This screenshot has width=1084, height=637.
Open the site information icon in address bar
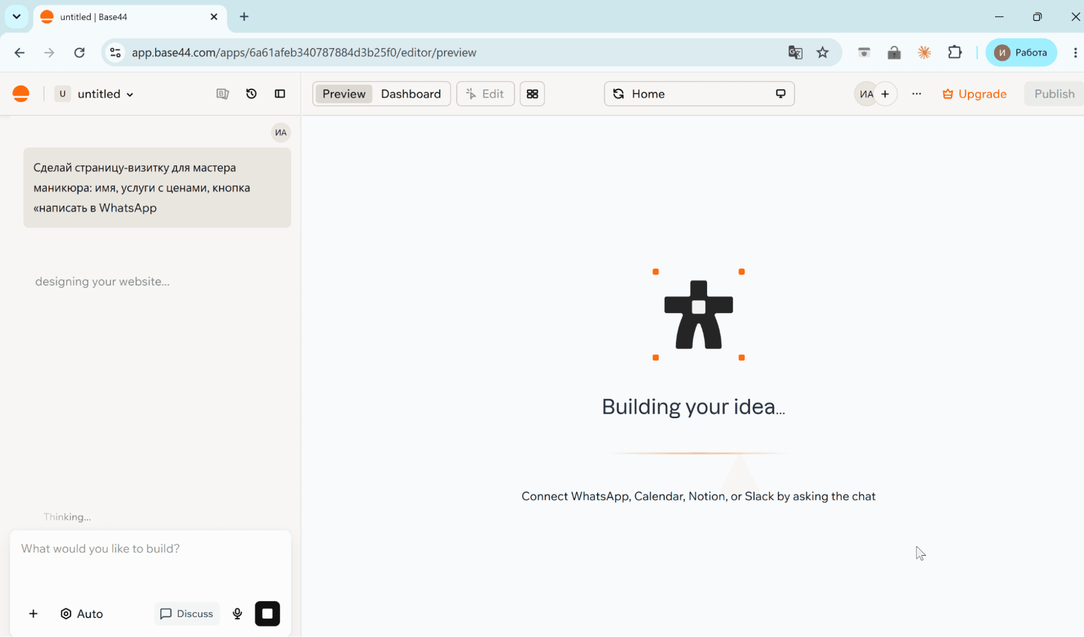(115, 53)
